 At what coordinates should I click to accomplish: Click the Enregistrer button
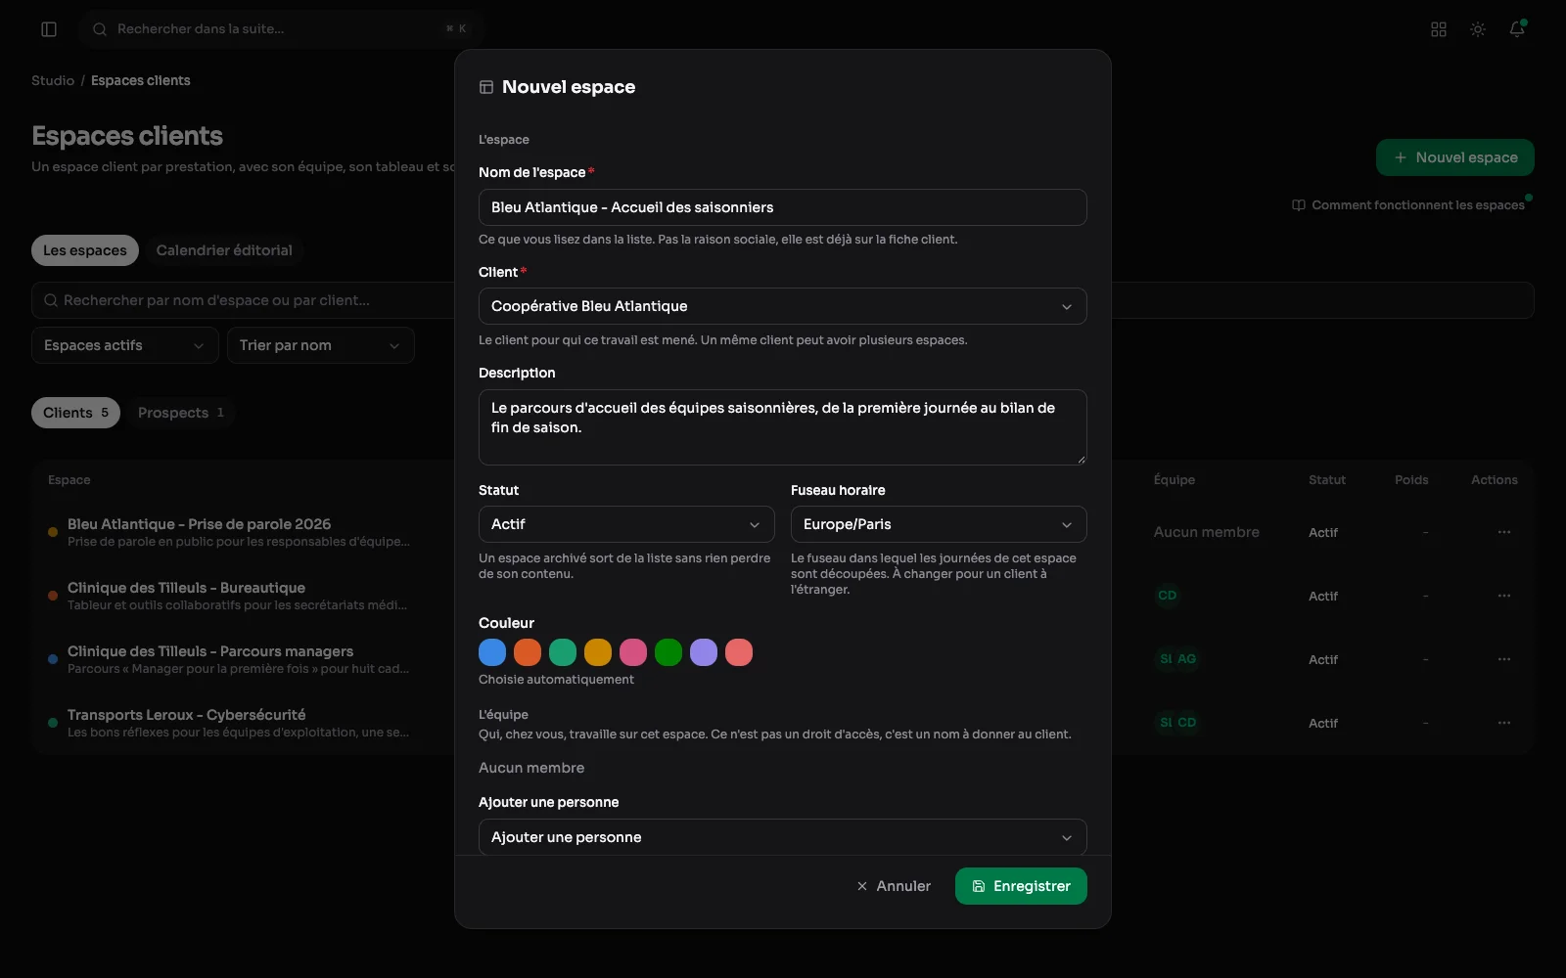[x=1021, y=886]
